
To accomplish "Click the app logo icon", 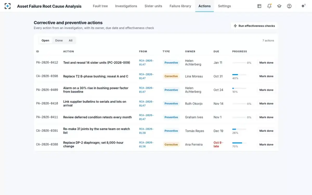I will pyautogui.click(x=8, y=6).
